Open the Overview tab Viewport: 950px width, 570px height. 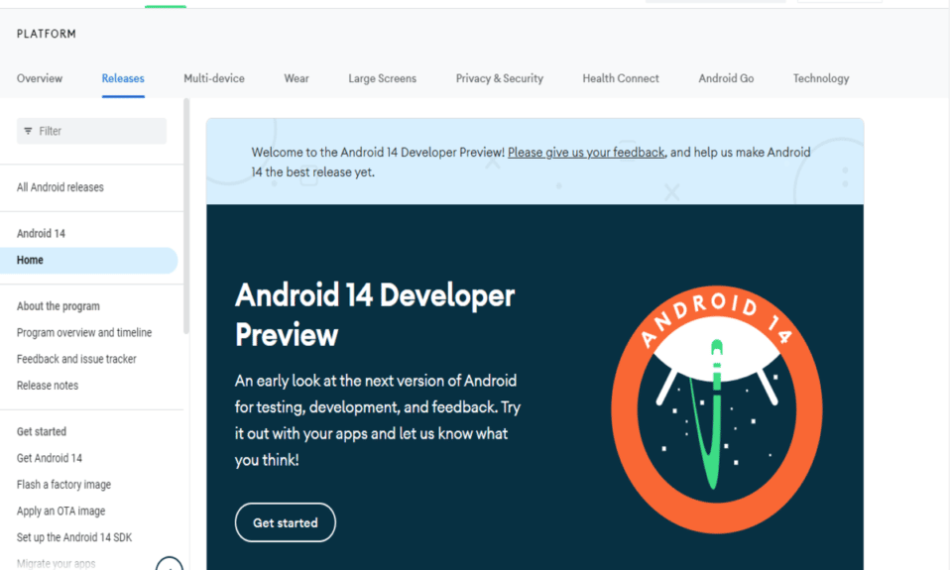click(40, 78)
